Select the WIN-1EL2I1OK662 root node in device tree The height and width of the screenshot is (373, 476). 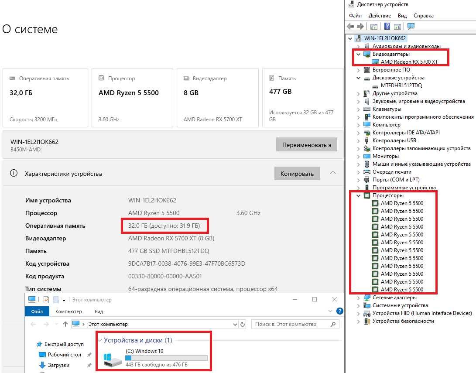[385, 38]
